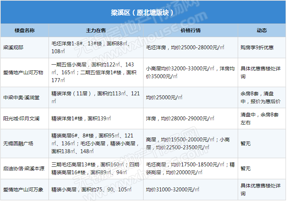The height and width of the screenshot is (201, 287).
Task: Click the 爱情地产山河万物 property name
Action: [23, 72]
